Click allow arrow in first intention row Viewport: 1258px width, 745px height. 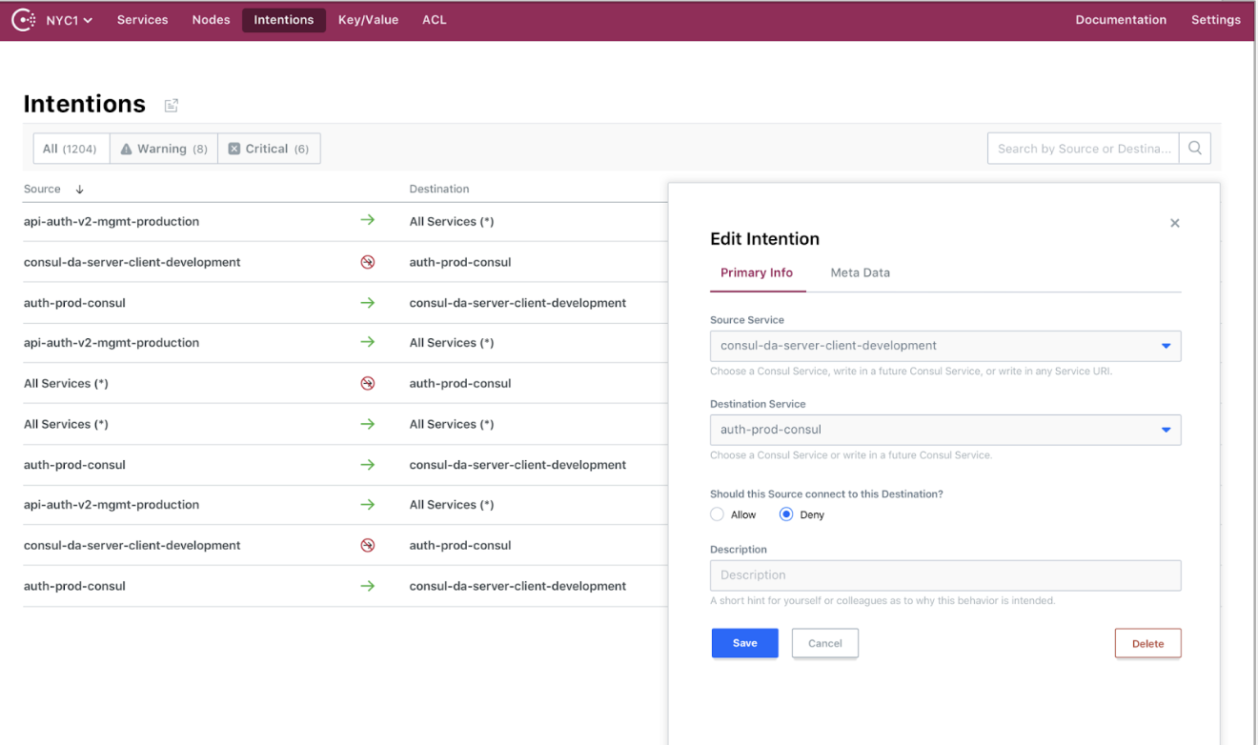point(367,221)
